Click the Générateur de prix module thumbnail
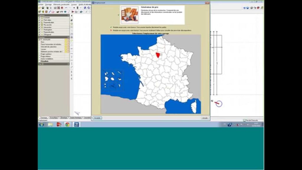 129,15
